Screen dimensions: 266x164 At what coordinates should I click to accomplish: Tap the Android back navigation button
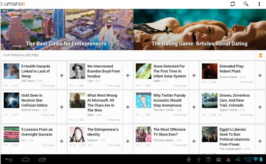click(x=9, y=160)
